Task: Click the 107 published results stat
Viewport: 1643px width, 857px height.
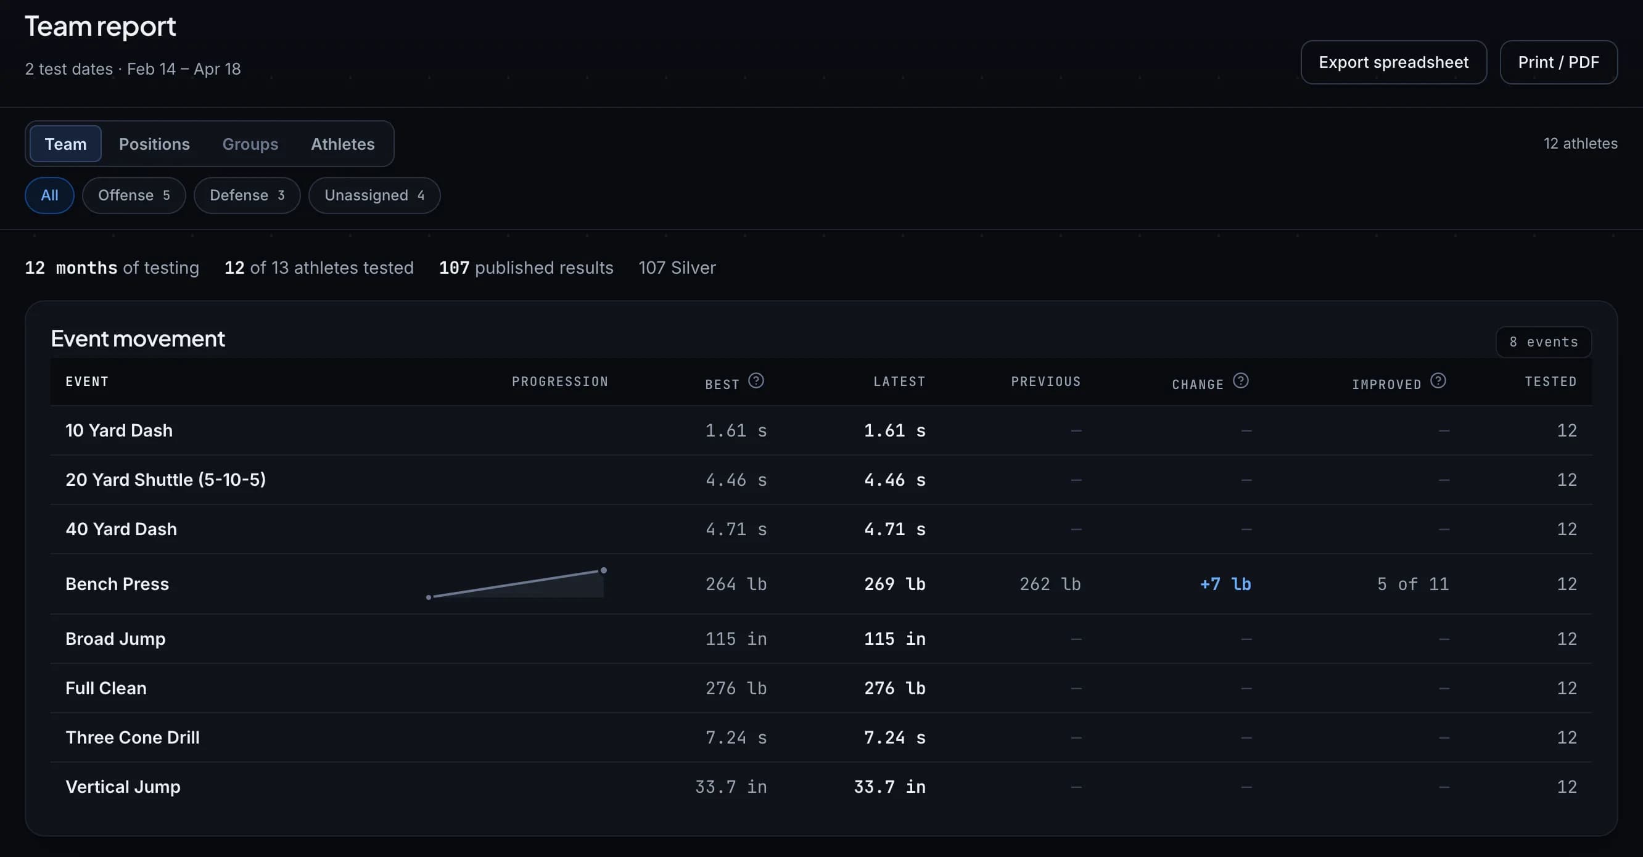Action: [526, 268]
